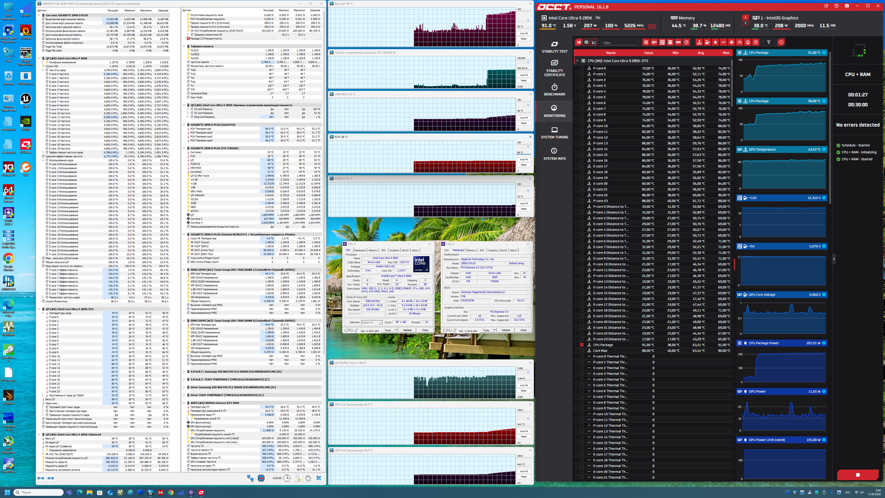Open HWiNFO sensor settings gear icon
885x498 pixels.
(308, 478)
